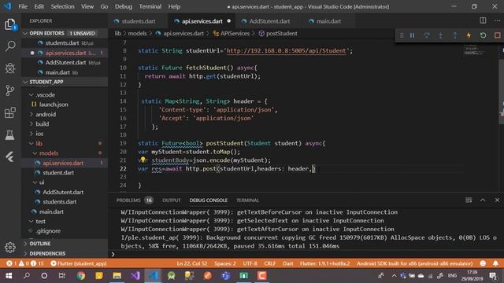The image size is (504, 283).
Task: Show the Output panel tab
Action: pyautogui.click(x=172, y=200)
